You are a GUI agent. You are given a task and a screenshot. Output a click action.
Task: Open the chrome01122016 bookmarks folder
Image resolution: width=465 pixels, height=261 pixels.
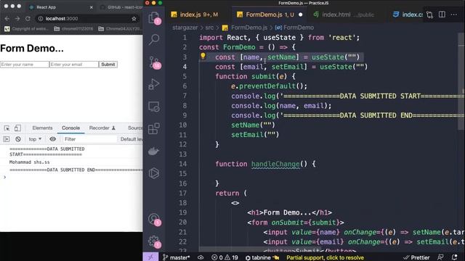[73, 29]
